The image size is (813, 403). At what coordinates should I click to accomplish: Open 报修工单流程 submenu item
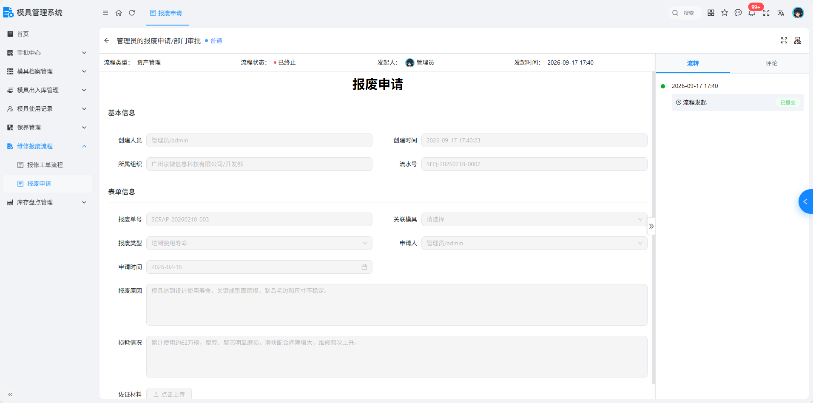coord(47,165)
